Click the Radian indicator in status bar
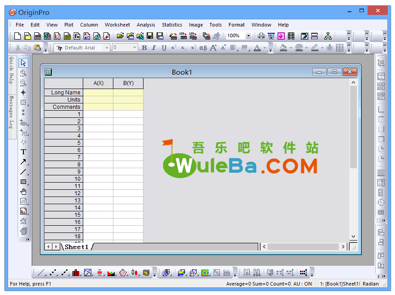 (371, 284)
